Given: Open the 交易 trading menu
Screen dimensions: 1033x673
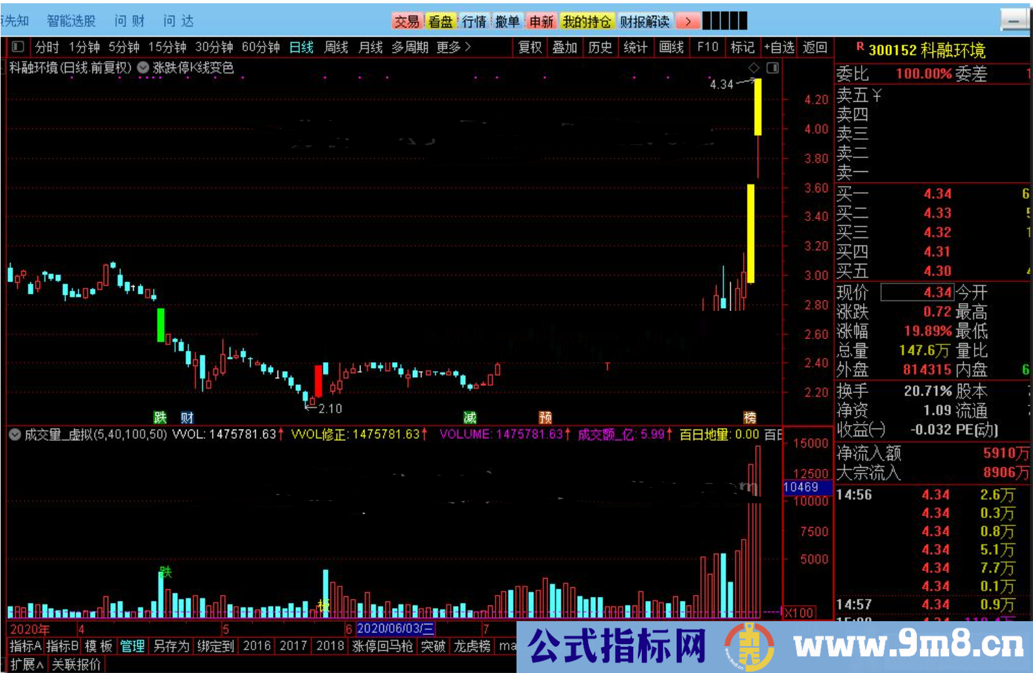Looking at the screenshot, I should click(x=407, y=22).
